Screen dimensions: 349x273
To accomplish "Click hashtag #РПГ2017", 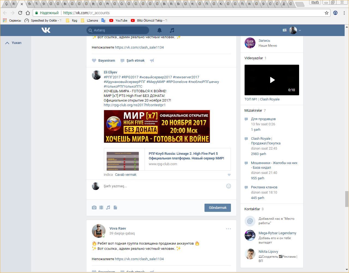I will (112, 77).
